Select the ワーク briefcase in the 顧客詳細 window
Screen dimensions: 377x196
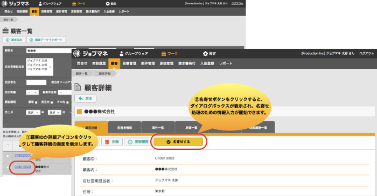tap(170, 54)
